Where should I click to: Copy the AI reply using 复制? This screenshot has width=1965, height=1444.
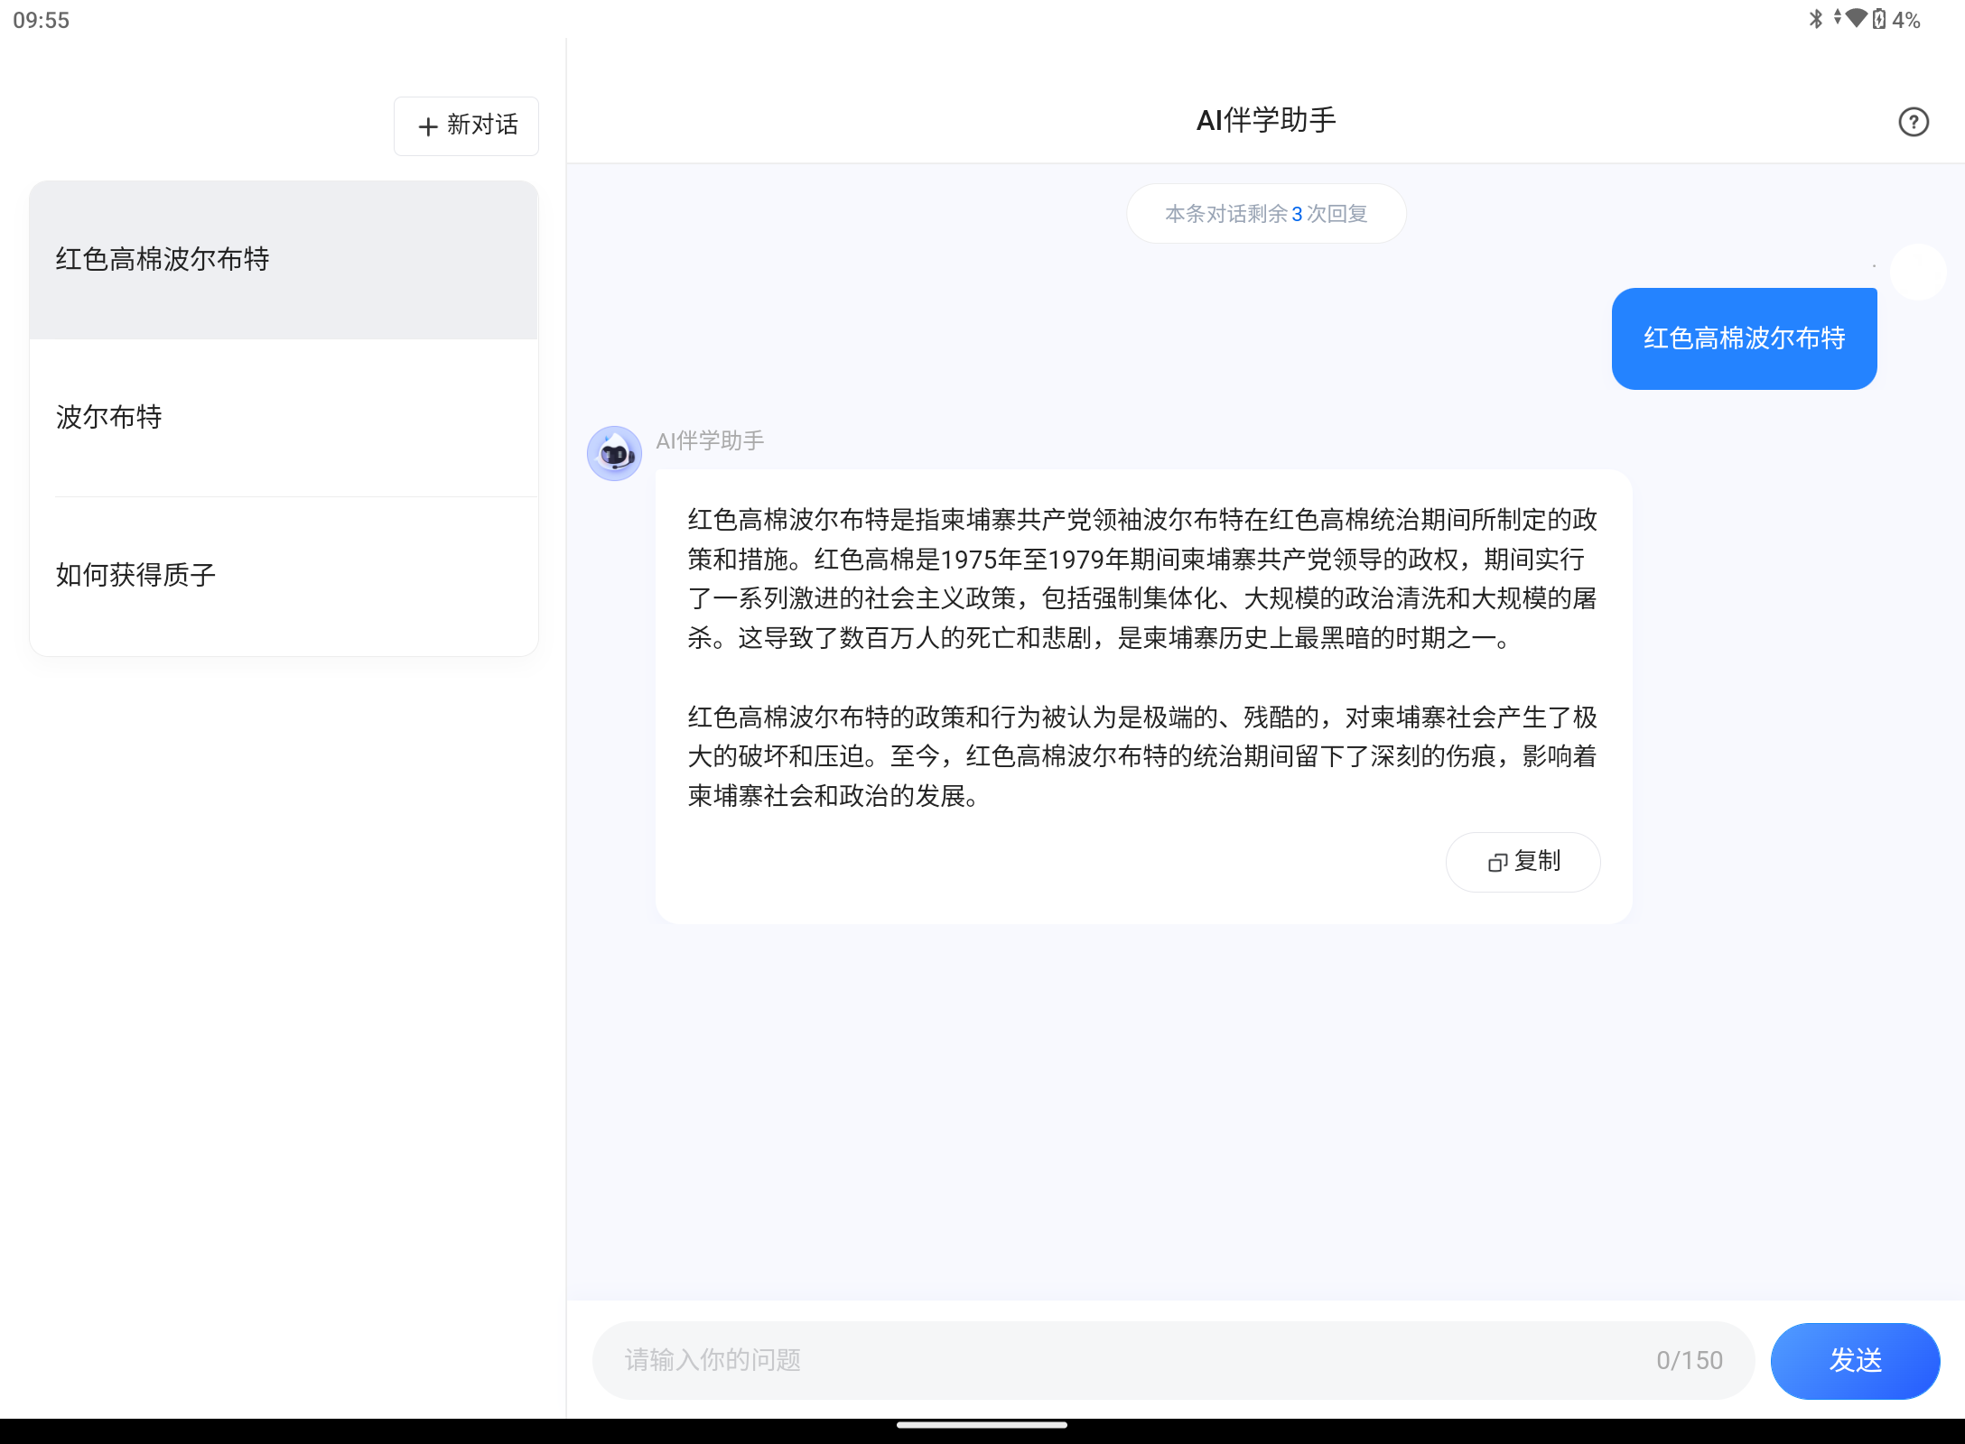pyautogui.click(x=1523, y=862)
